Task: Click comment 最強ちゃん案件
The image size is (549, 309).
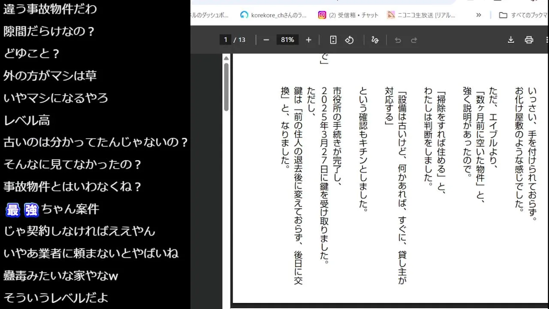Action: [52, 209]
